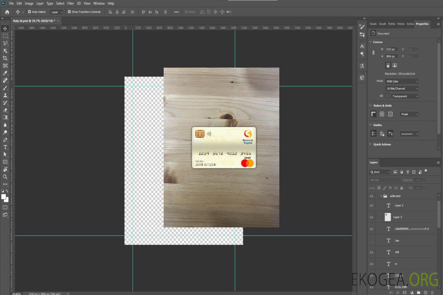This screenshot has width=443, height=295.
Task: Switch to the Swatches panel tab
Action: point(373,24)
